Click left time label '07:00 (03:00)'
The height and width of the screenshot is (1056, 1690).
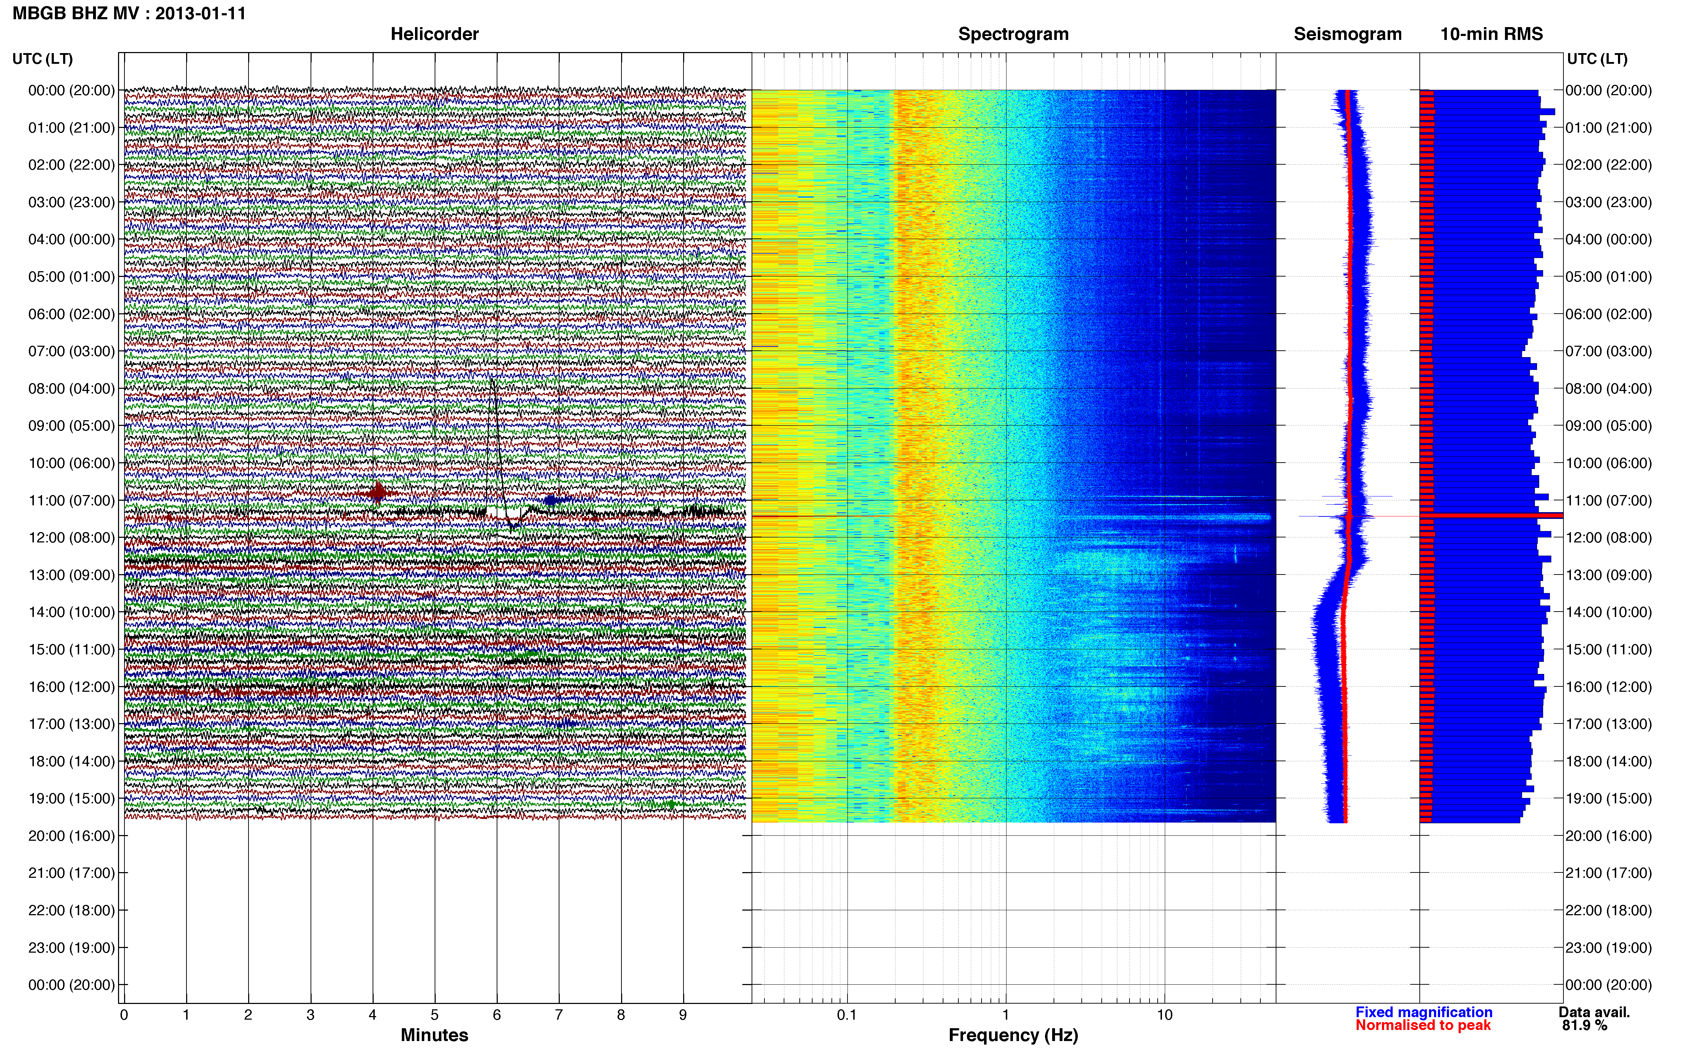pos(71,351)
